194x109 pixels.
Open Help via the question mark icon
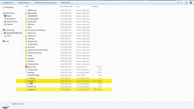pos(191,2)
